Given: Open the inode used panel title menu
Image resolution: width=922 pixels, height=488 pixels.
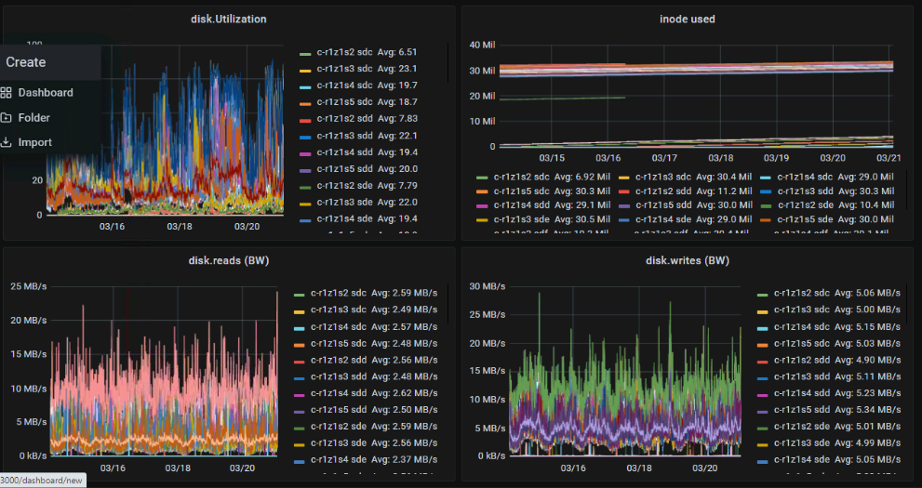Looking at the screenshot, I should [x=687, y=19].
